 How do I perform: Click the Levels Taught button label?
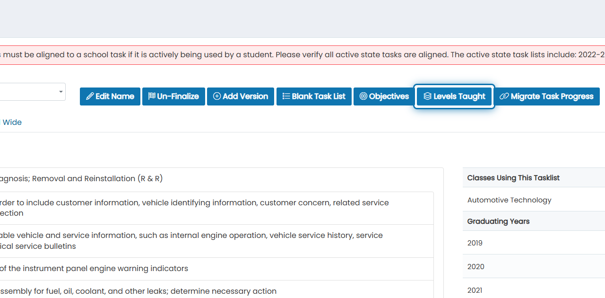point(459,96)
